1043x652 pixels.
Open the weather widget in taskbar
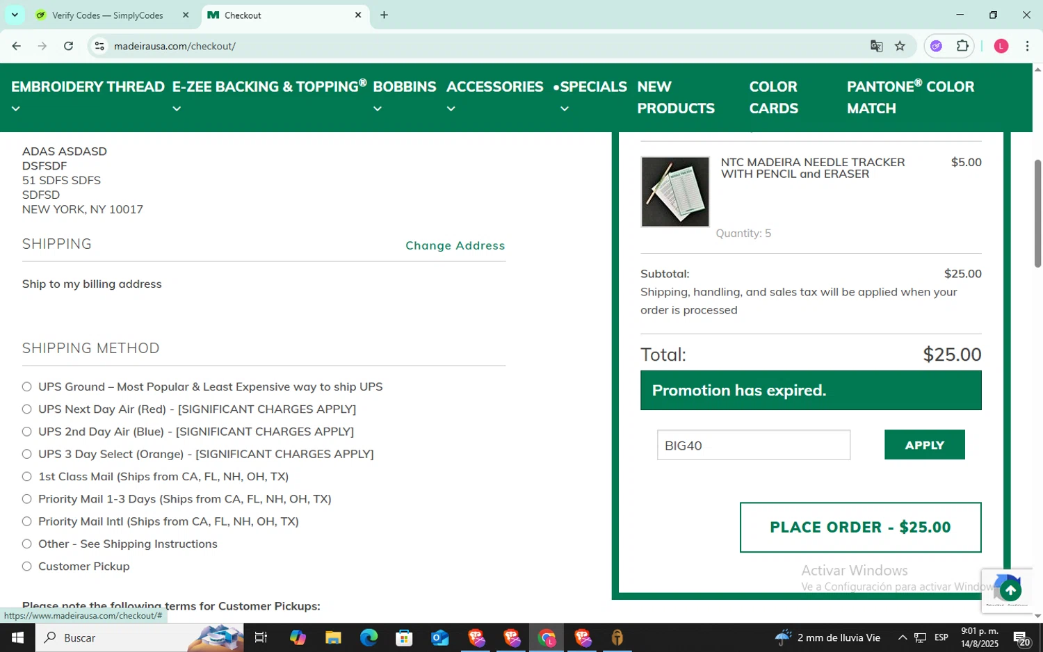click(x=827, y=637)
